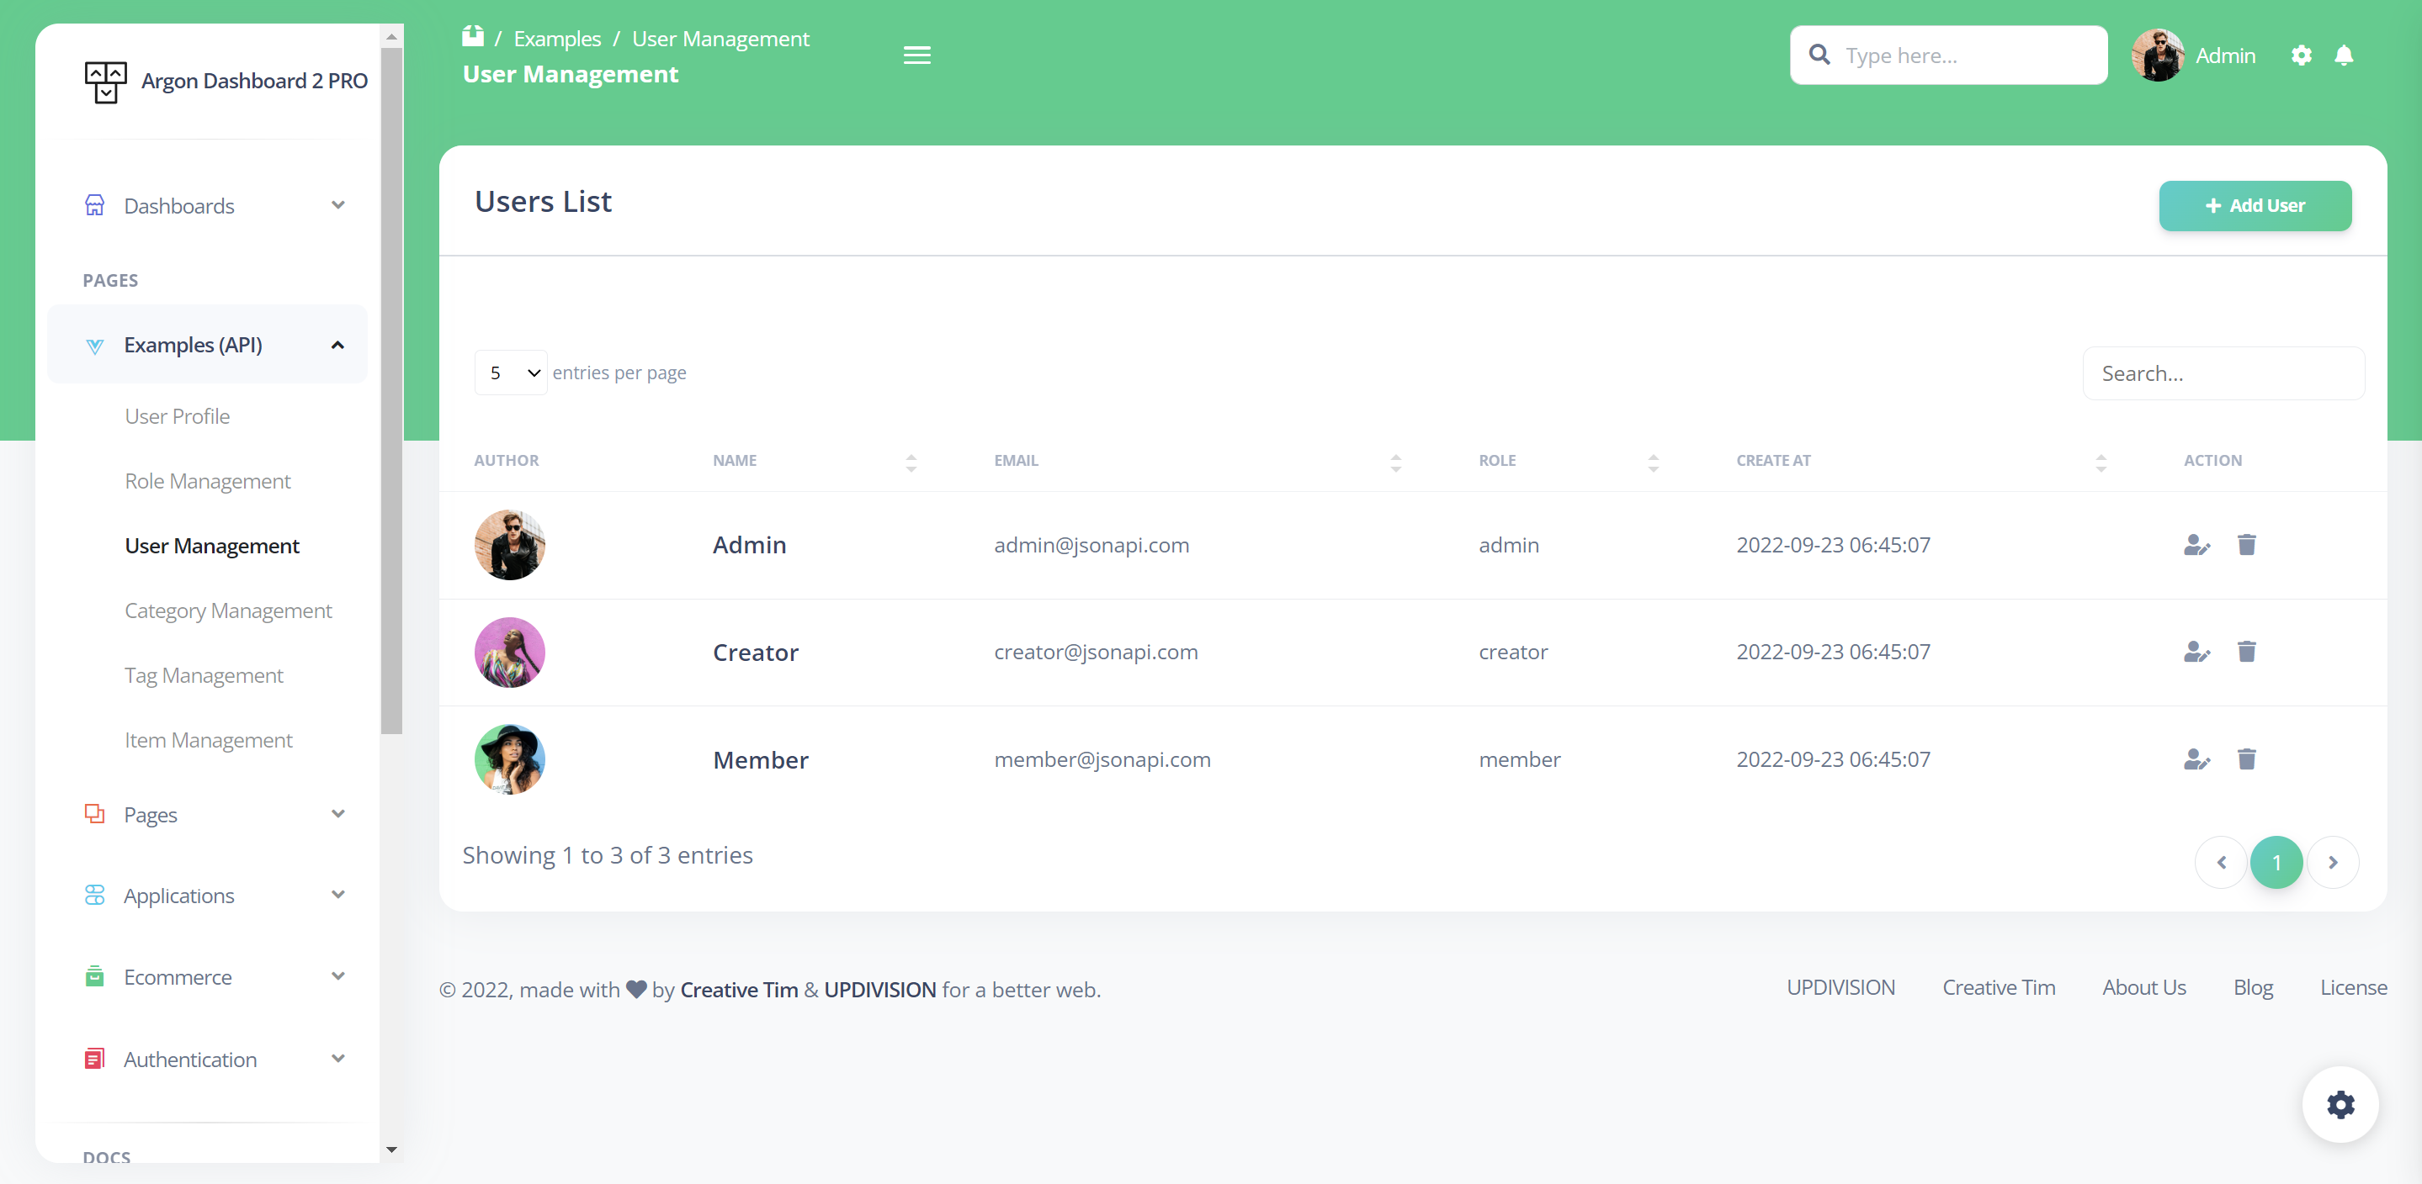This screenshot has width=2422, height=1184.
Task: Toggle sidebar with hamburger menu icon
Action: (916, 55)
